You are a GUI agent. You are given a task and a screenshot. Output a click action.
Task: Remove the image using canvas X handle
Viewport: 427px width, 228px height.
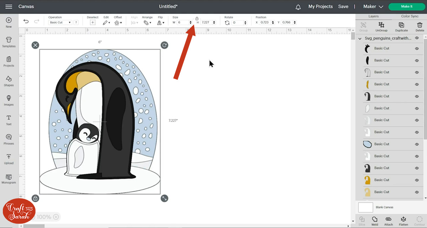tap(35, 45)
